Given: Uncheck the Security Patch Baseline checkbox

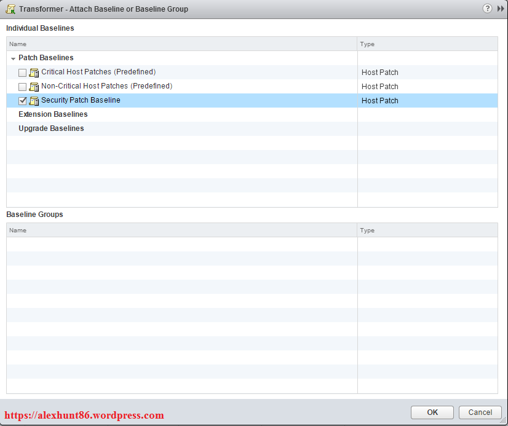Looking at the screenshot, I should pyautogui.click(x=23, y=101).
